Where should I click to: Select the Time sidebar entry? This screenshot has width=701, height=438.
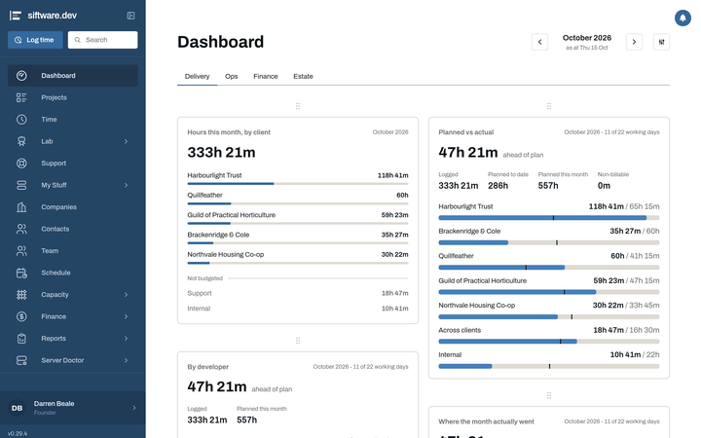coord(73,120)
